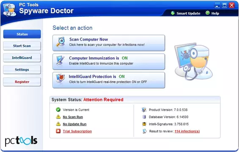Toggle IntelliGuard Protection ON or OFF
This screenshot has width=239, height=152.
coord(109,80)
